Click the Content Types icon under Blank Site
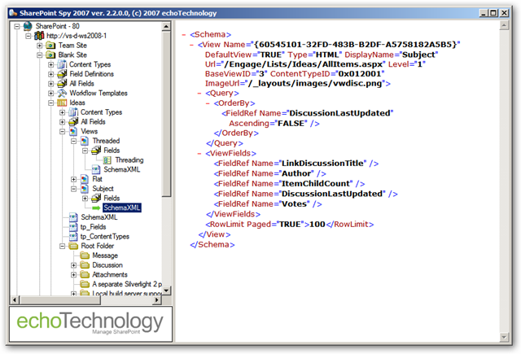 [x=62, y=64]
